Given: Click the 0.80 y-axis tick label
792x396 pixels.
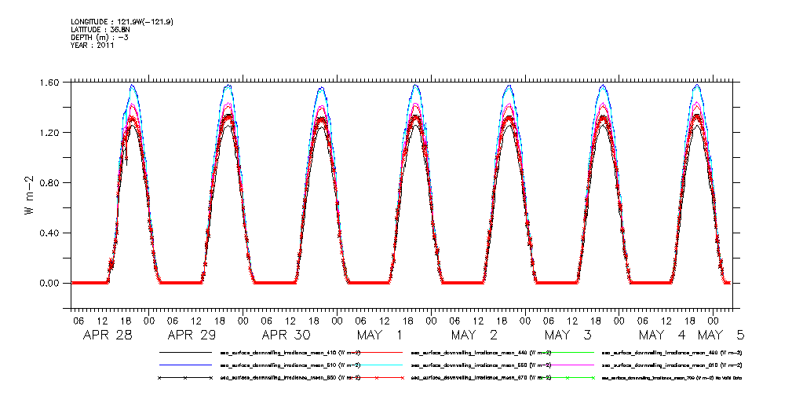Looking at the screenshot, I should 50,182.
